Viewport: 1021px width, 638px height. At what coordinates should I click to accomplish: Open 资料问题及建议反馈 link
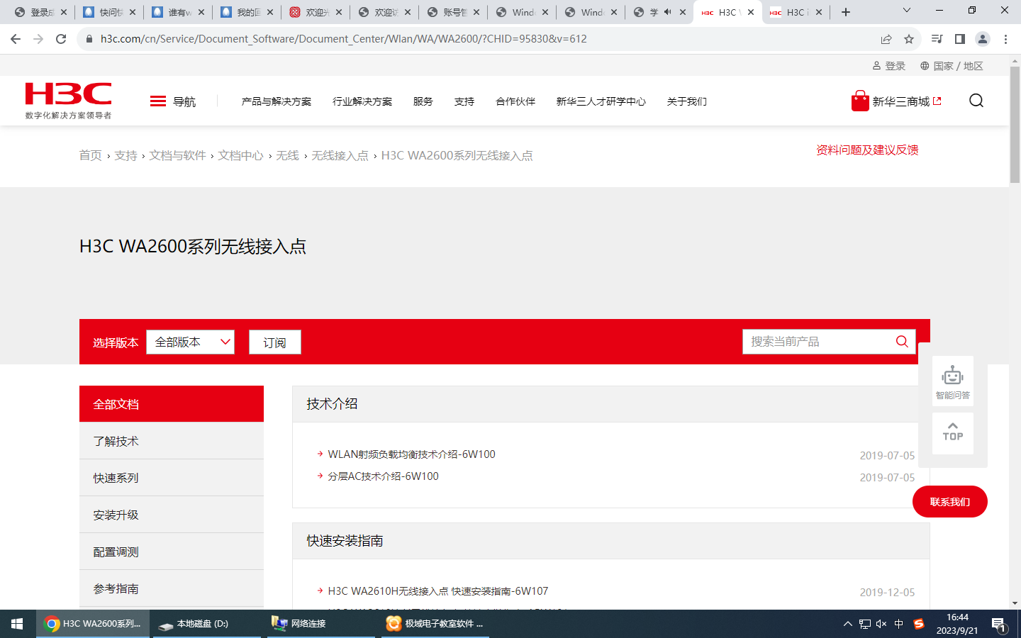[867, 150]
